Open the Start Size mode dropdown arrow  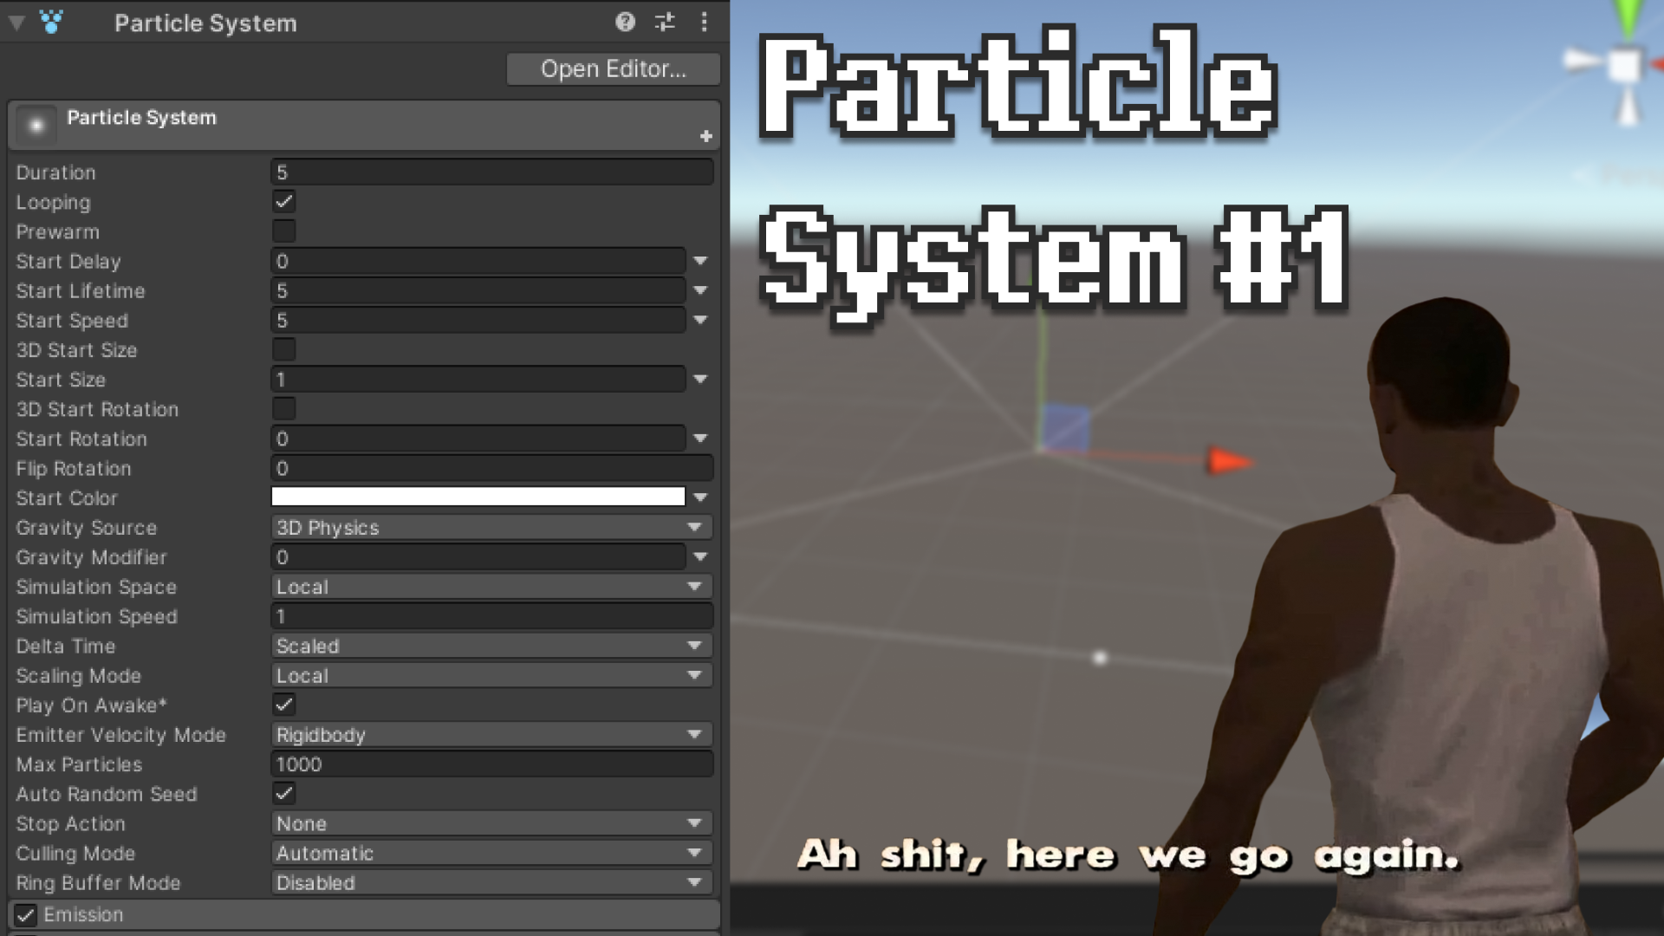click(700, 380)
